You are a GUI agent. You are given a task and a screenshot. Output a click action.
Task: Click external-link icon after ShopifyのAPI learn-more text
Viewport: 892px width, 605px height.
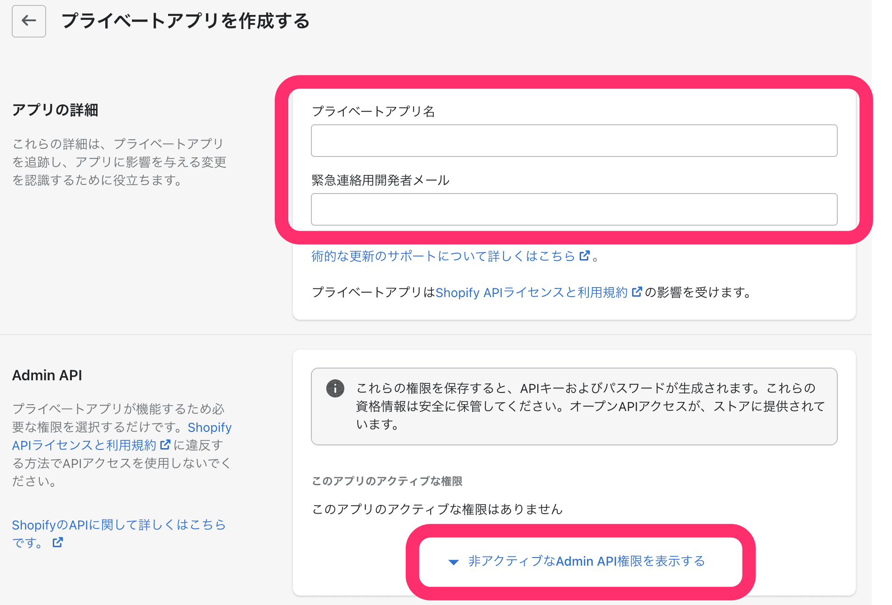pyautogui.click(x=58, y=542)
